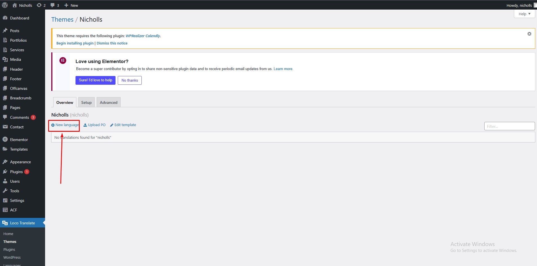Click the plugins update badge 1
The height and width of the screenshot is (266, 537).
[27, 172]
